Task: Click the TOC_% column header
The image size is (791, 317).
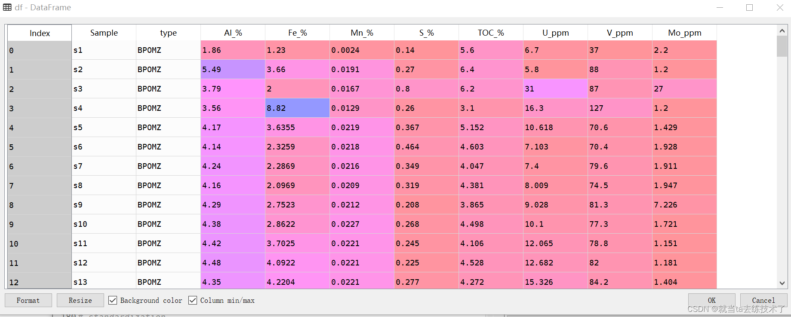Action: pyautogui.click(x=491, y=33)
